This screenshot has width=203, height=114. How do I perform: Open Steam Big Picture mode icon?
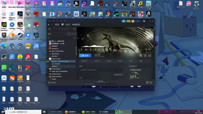coord(144,21)
